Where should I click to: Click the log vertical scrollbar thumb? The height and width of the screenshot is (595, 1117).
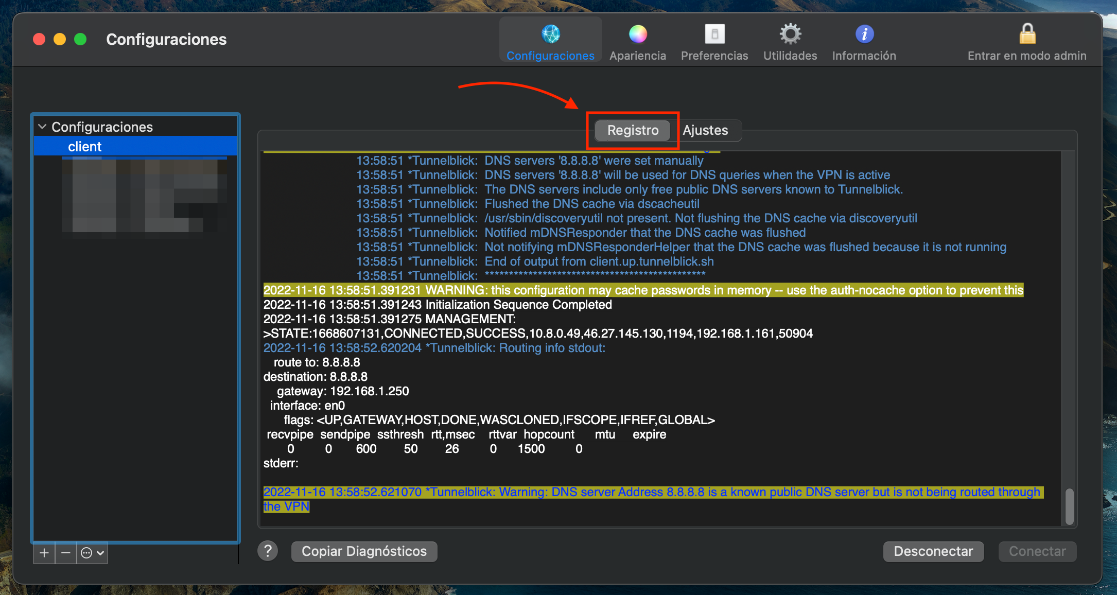(1069, 506)
